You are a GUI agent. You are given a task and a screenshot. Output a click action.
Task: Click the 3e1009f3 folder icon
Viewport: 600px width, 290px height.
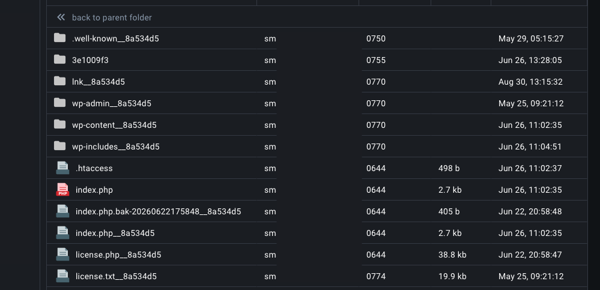point(59,59)
